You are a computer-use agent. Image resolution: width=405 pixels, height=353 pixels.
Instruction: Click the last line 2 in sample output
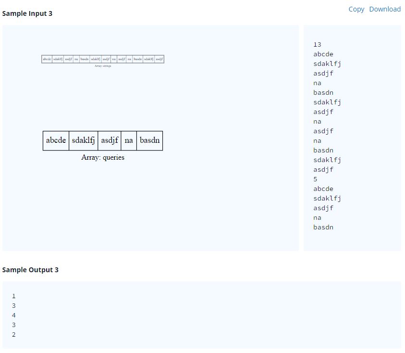(14, 335)
